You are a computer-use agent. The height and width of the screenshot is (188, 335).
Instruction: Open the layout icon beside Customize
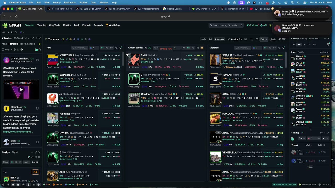(245, 39)
